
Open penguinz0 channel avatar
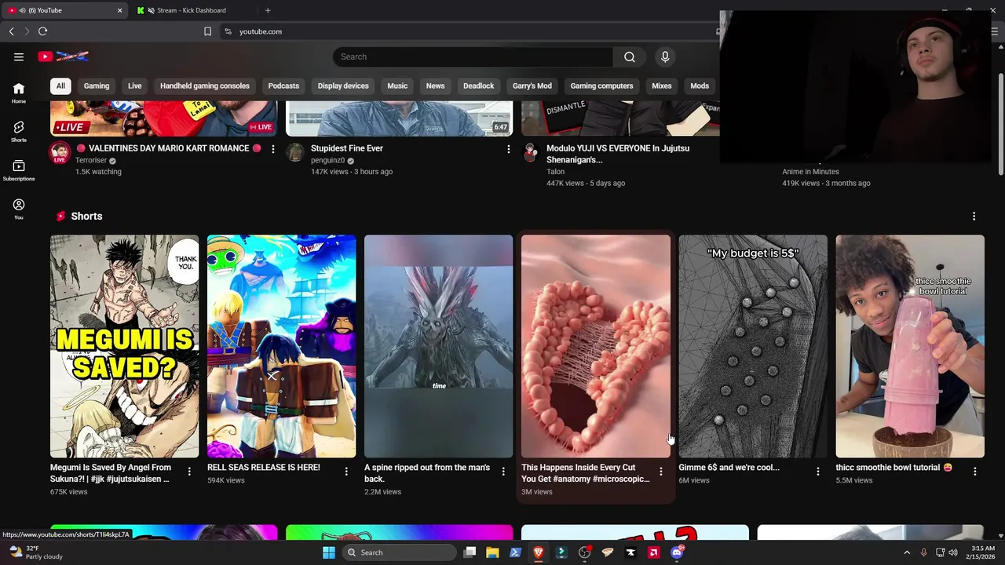coord(295,152)
